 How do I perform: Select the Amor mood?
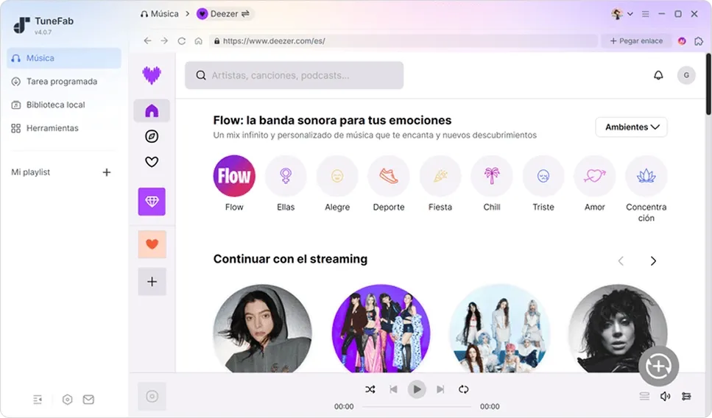pos(594,176)
